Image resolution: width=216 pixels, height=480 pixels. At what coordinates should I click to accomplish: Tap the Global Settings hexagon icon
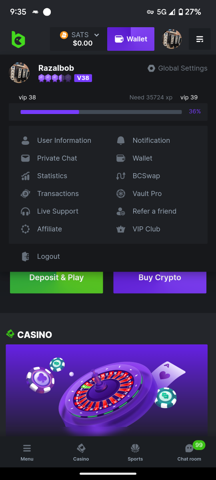click(x=151, y=68)
